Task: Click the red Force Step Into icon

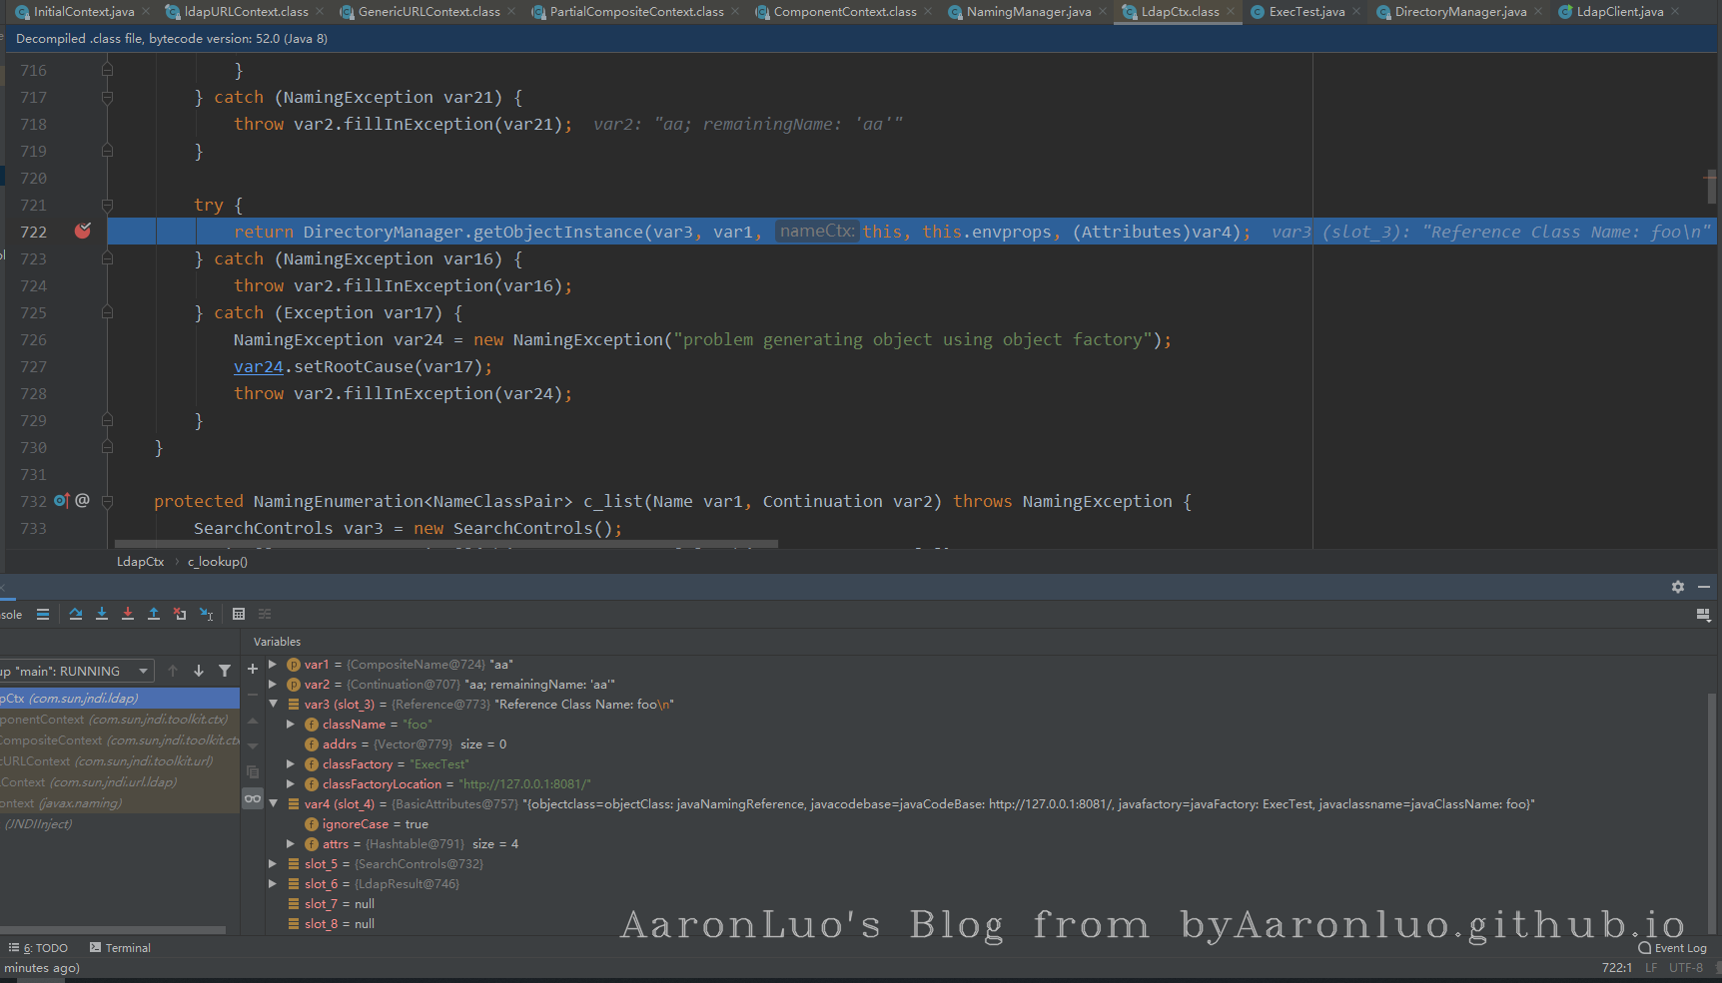Action: 128,614
